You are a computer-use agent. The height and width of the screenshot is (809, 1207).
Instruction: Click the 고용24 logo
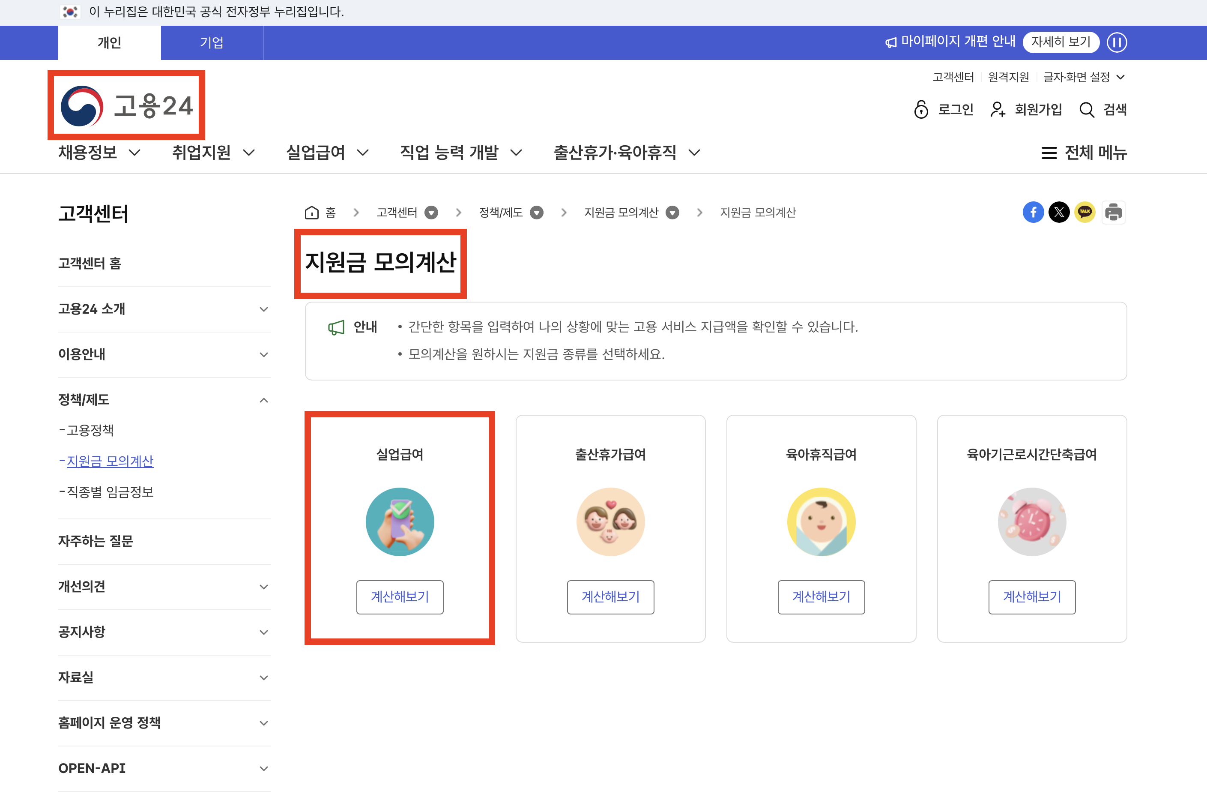coord(127,106)
